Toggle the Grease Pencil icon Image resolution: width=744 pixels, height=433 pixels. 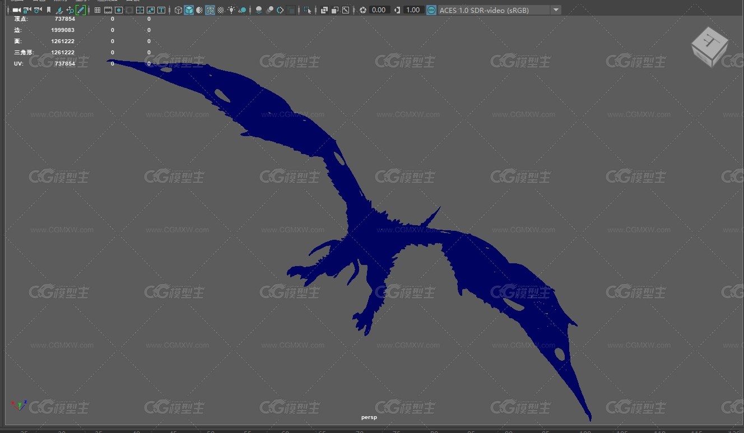point(80,10)
